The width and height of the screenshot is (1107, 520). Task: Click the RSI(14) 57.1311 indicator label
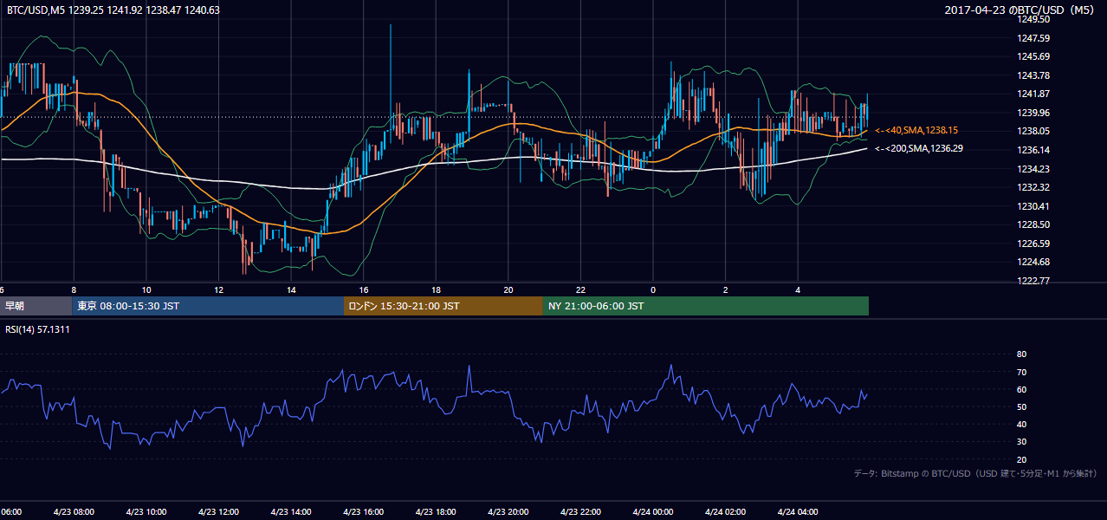pyautogui.click(x=38, y=329)
